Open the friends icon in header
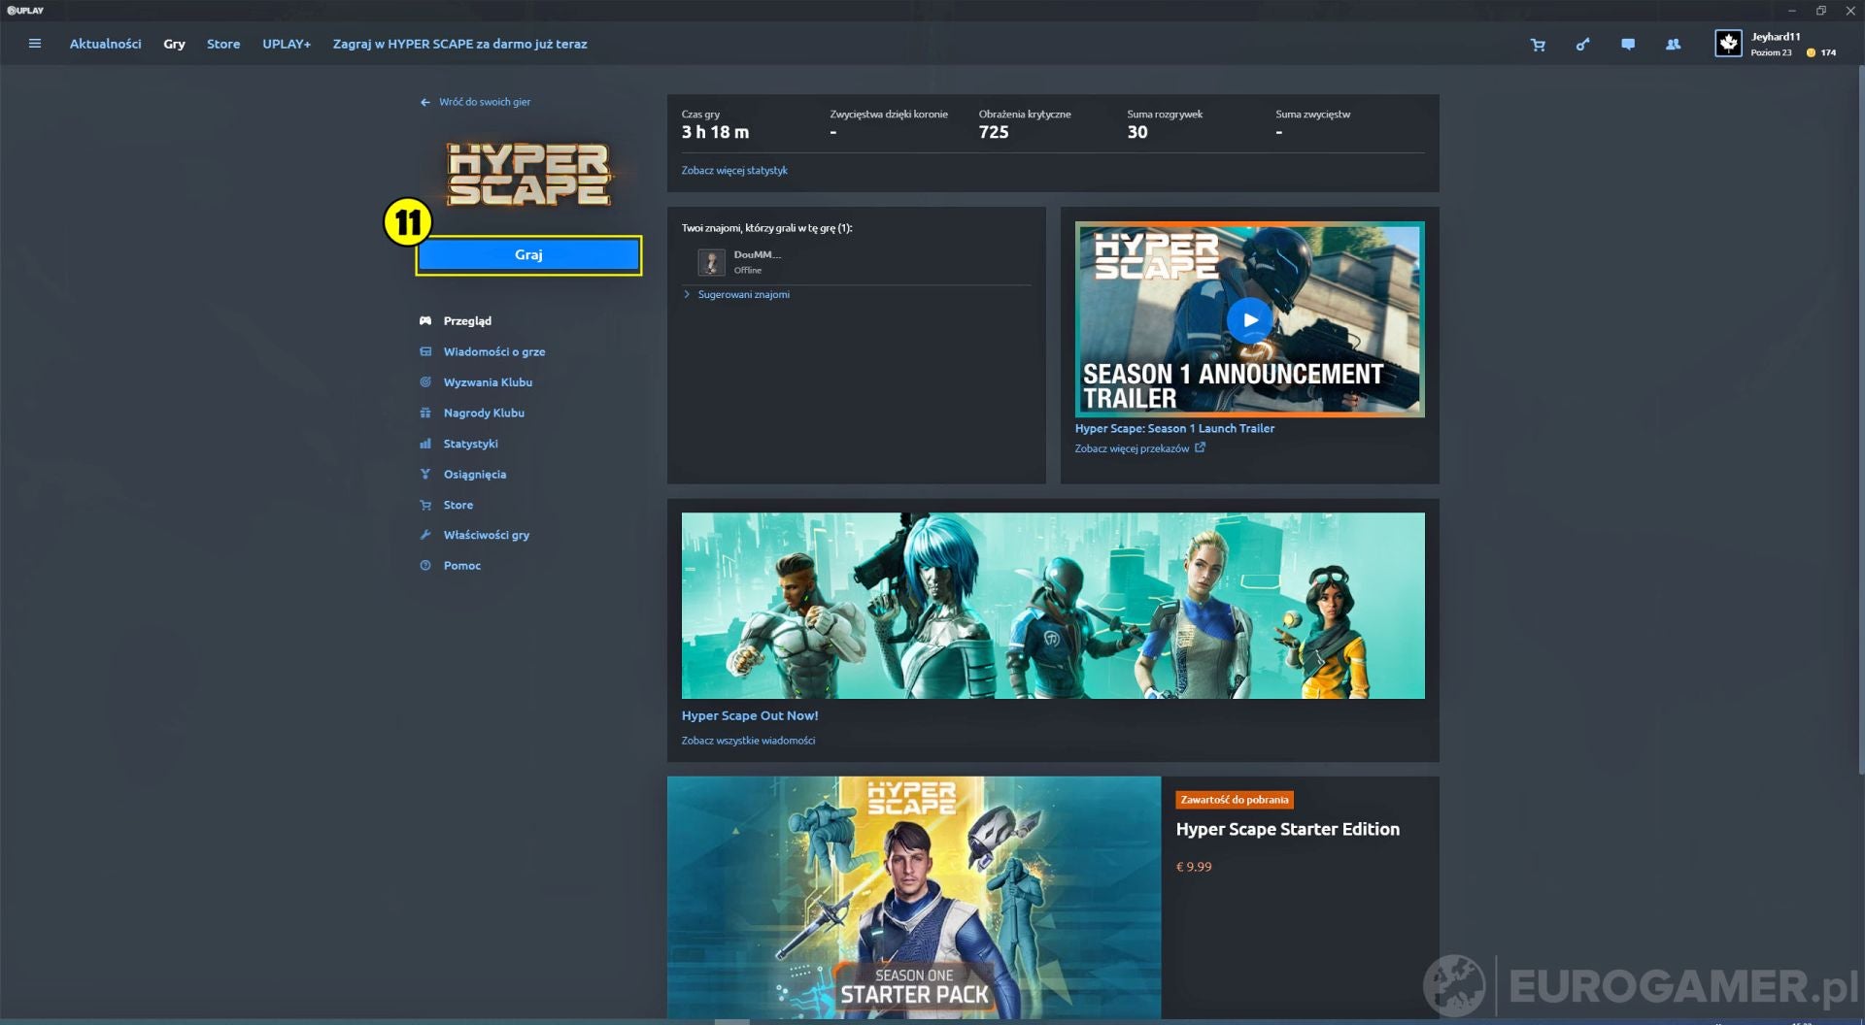 tap(1673, 45)
